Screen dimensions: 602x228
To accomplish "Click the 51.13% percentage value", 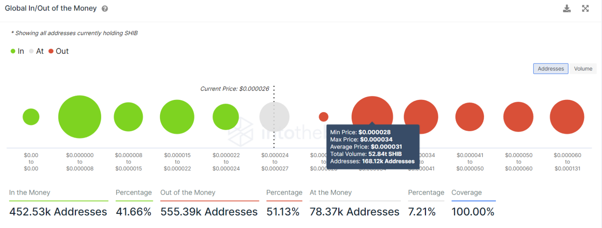I will click(283, 212).
